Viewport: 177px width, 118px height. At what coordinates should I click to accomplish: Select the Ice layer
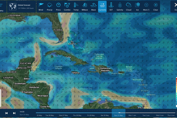(x=137, y=6)
